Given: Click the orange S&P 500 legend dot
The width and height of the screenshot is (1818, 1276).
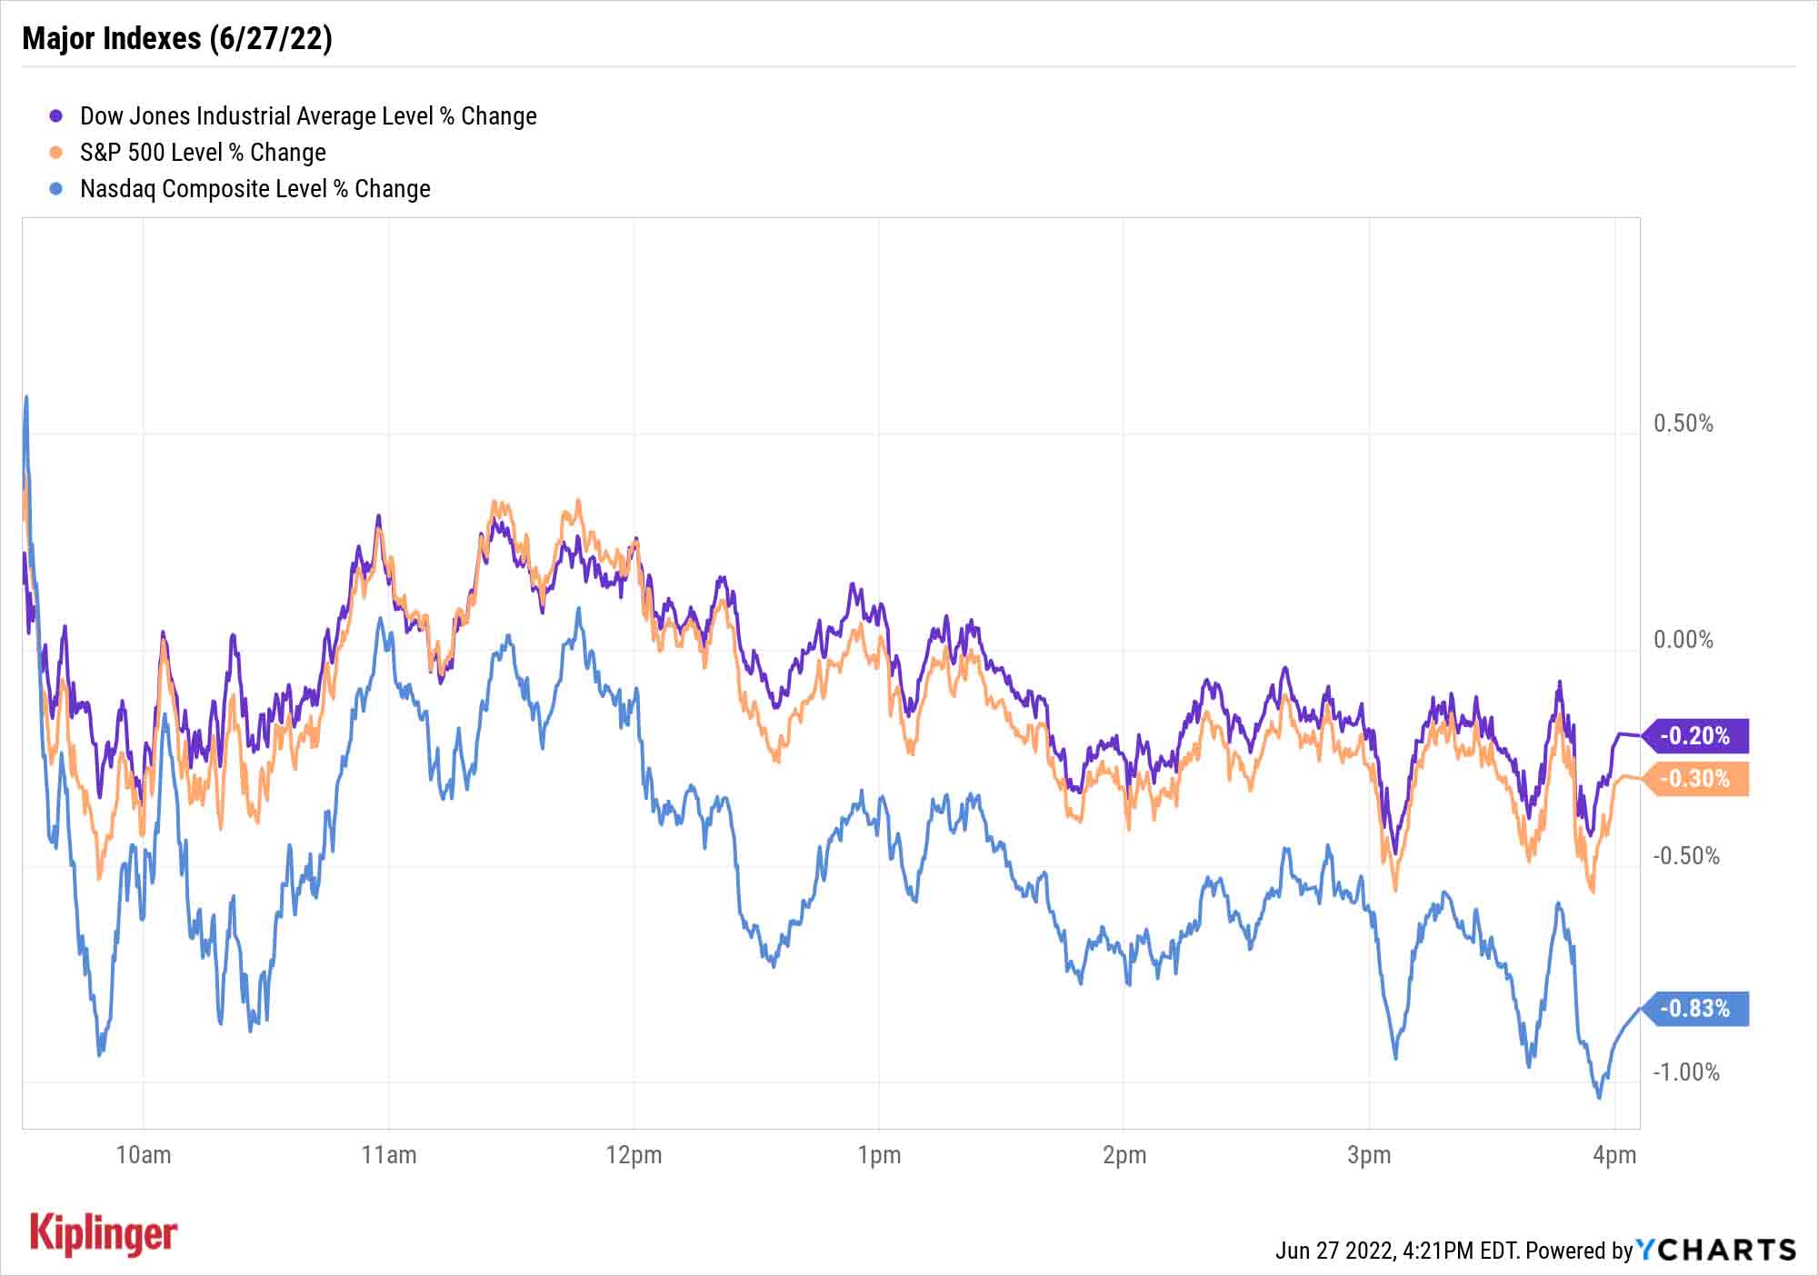Looking at the screenshot, I should point(56,153).
